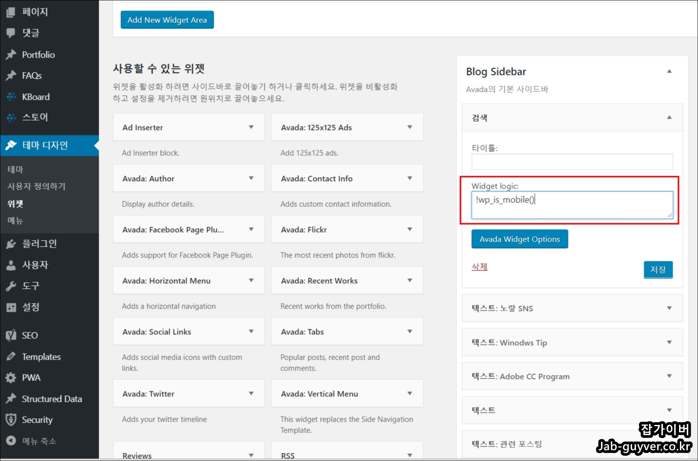Open the 위젯 menu entry

click(x=15, y=203)
